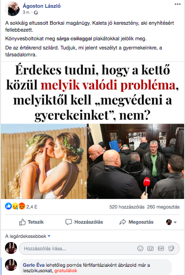Click the sad reaction emoji icon
The width and height of the screenshot is (185, 275).
(x=15, y=206)
